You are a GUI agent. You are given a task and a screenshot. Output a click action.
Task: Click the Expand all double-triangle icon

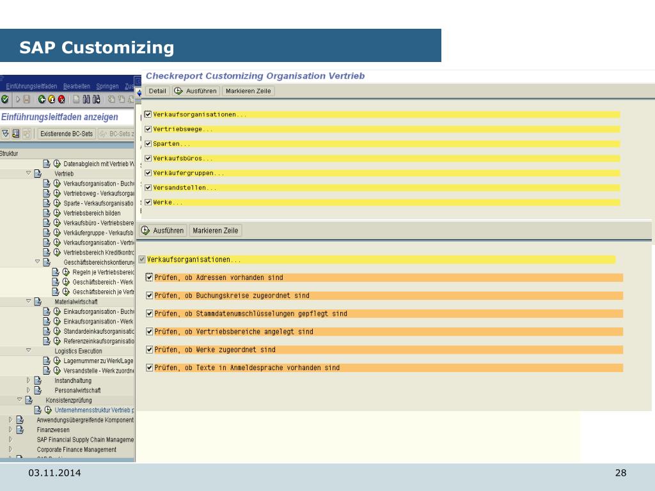pyautogui.click(x=5, y=134)
